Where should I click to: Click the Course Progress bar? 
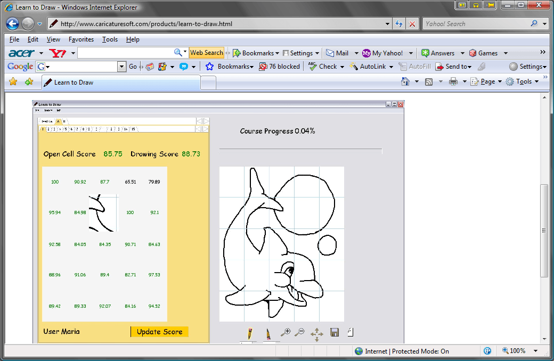click(300, 151)
